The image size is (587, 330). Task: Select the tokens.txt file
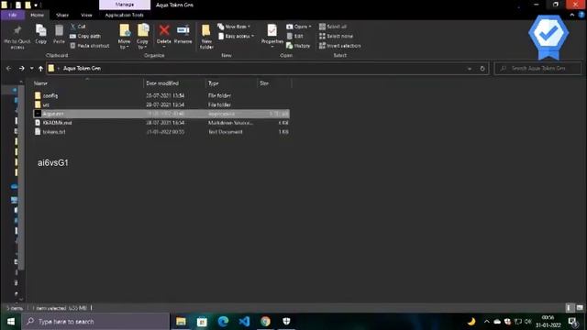point(161,132)
